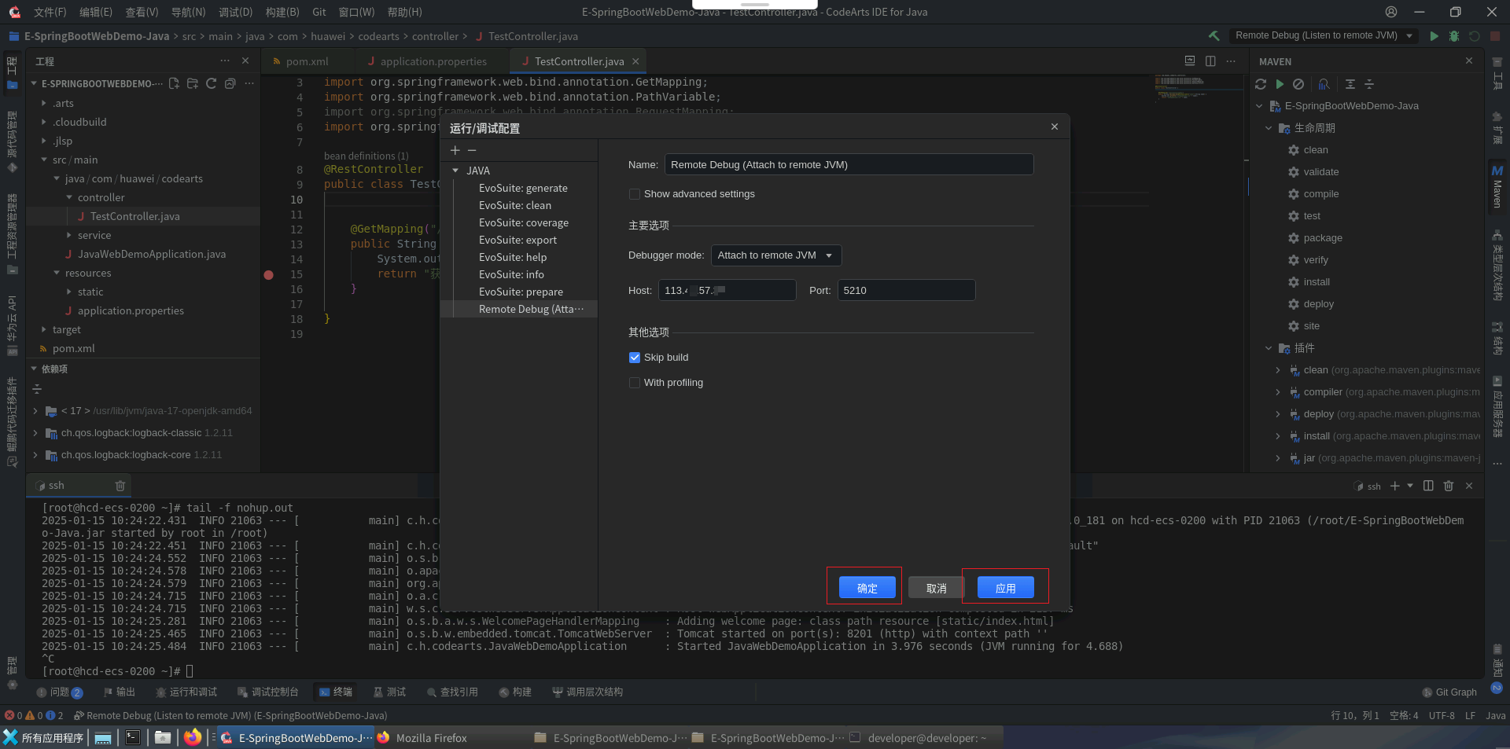Open the Git menu
Viewport: 1510px width, 749px height.
pyautogui.click(x=319, y=12)
